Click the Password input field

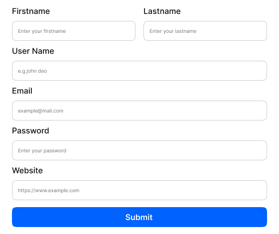tap(139, 150)
